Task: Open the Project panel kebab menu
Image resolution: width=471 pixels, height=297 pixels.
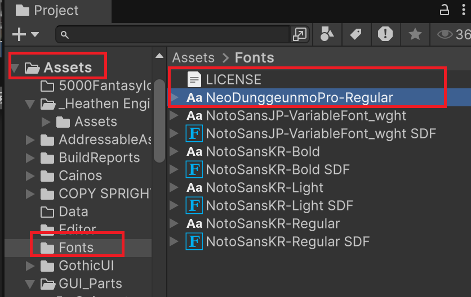Action: coord(464,10)
